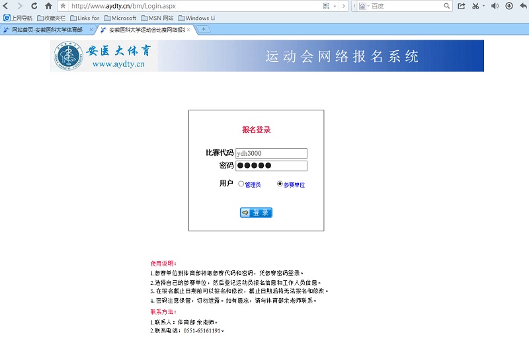Click the address bar URL field
The image size is (529, 343).
[196, 6]
